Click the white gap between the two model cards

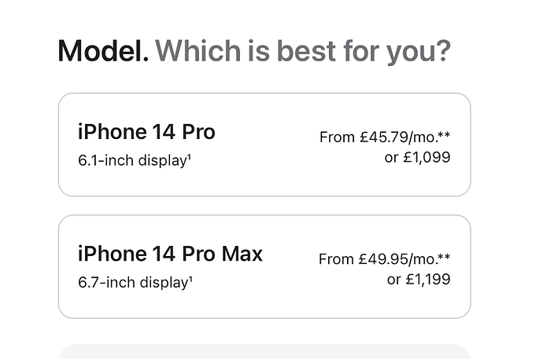click(264, 206)
